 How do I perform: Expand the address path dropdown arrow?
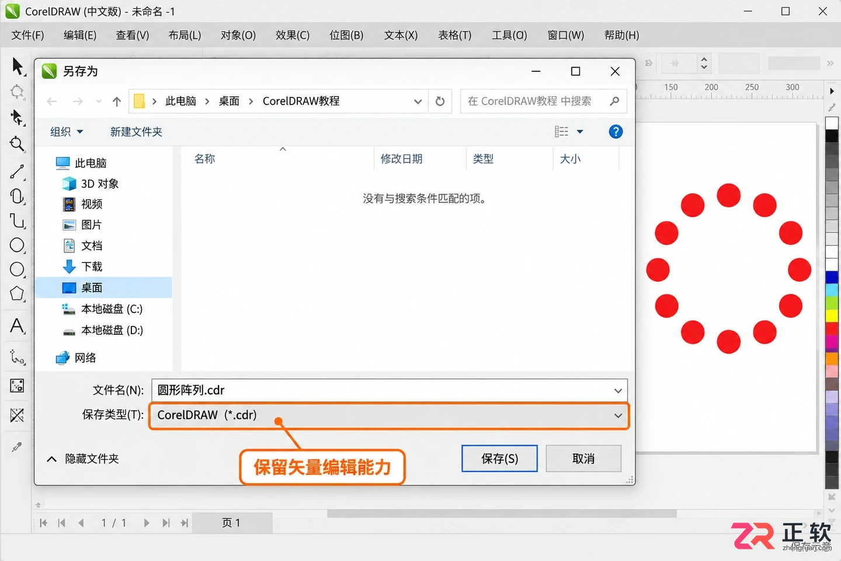[x=418, y=101]
